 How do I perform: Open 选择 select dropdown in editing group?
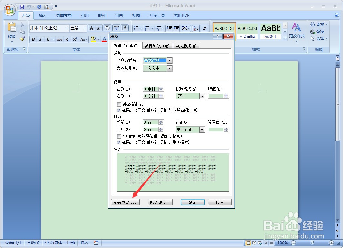[319, 39]
